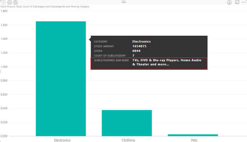Select the tall Electronics bar
Image resolution: width=247 pixels, height=142 pixels.
(61, 88)
